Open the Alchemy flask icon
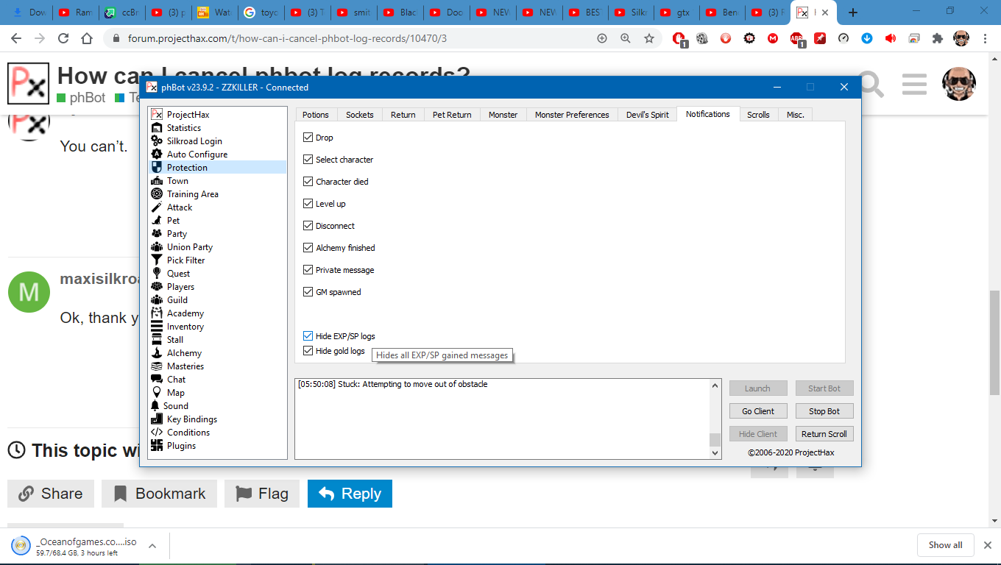1001x565 pixels. click(156, 353)
